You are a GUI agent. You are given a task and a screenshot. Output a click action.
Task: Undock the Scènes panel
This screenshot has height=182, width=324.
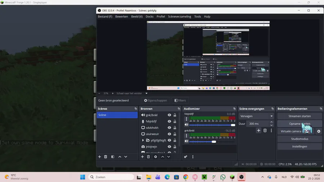(136, 109)
